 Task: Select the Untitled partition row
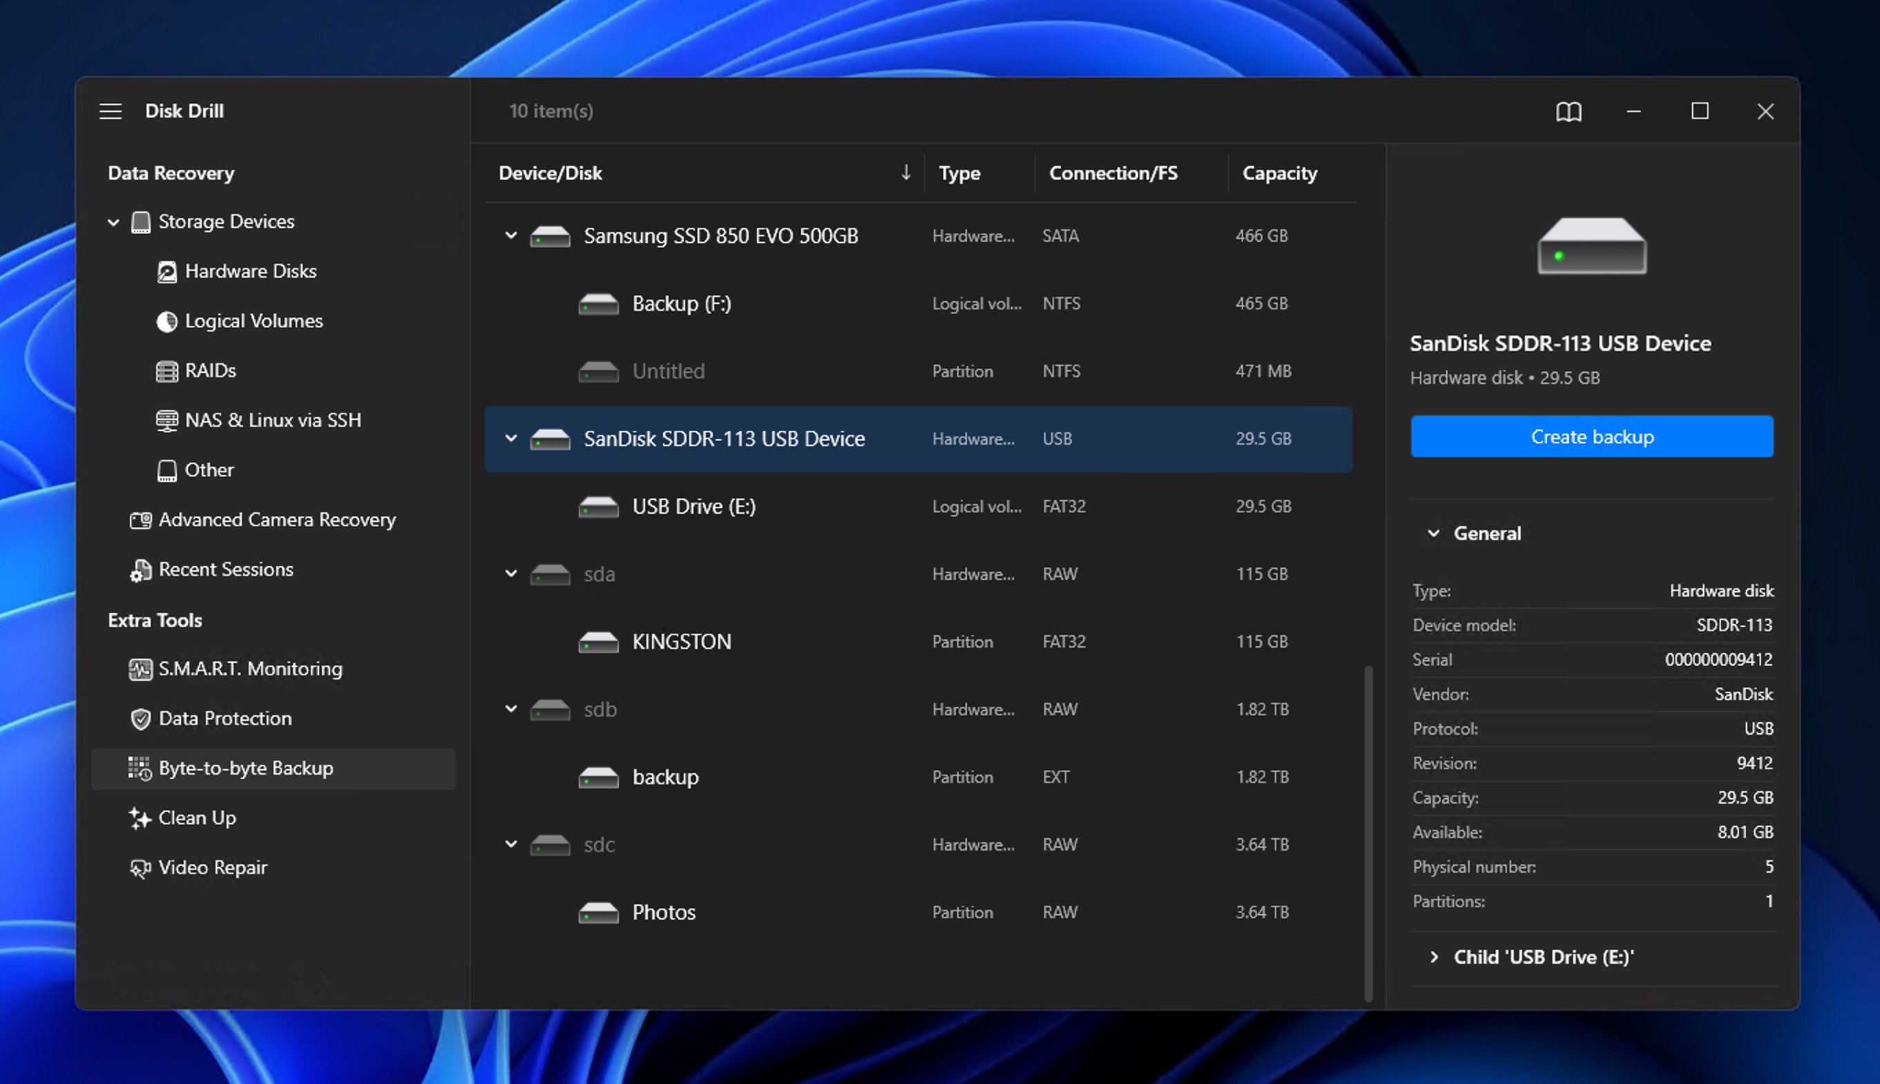click(919, 371)
